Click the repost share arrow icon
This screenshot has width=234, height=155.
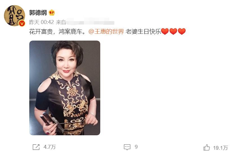[x=36, y=147]
